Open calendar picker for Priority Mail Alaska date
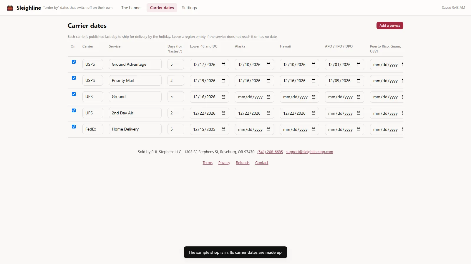The height and width of the screenshot is (264, 471). (x=268, y=81)
